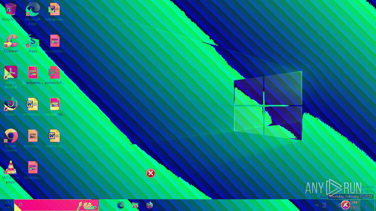Click the red X tray icon
The width and height of the screenshot is (376, 211).
(x=345, y=205)
